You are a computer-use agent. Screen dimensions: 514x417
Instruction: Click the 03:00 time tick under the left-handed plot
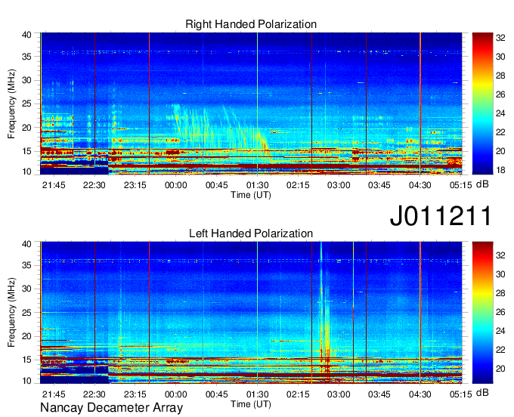tap(339, 394)
